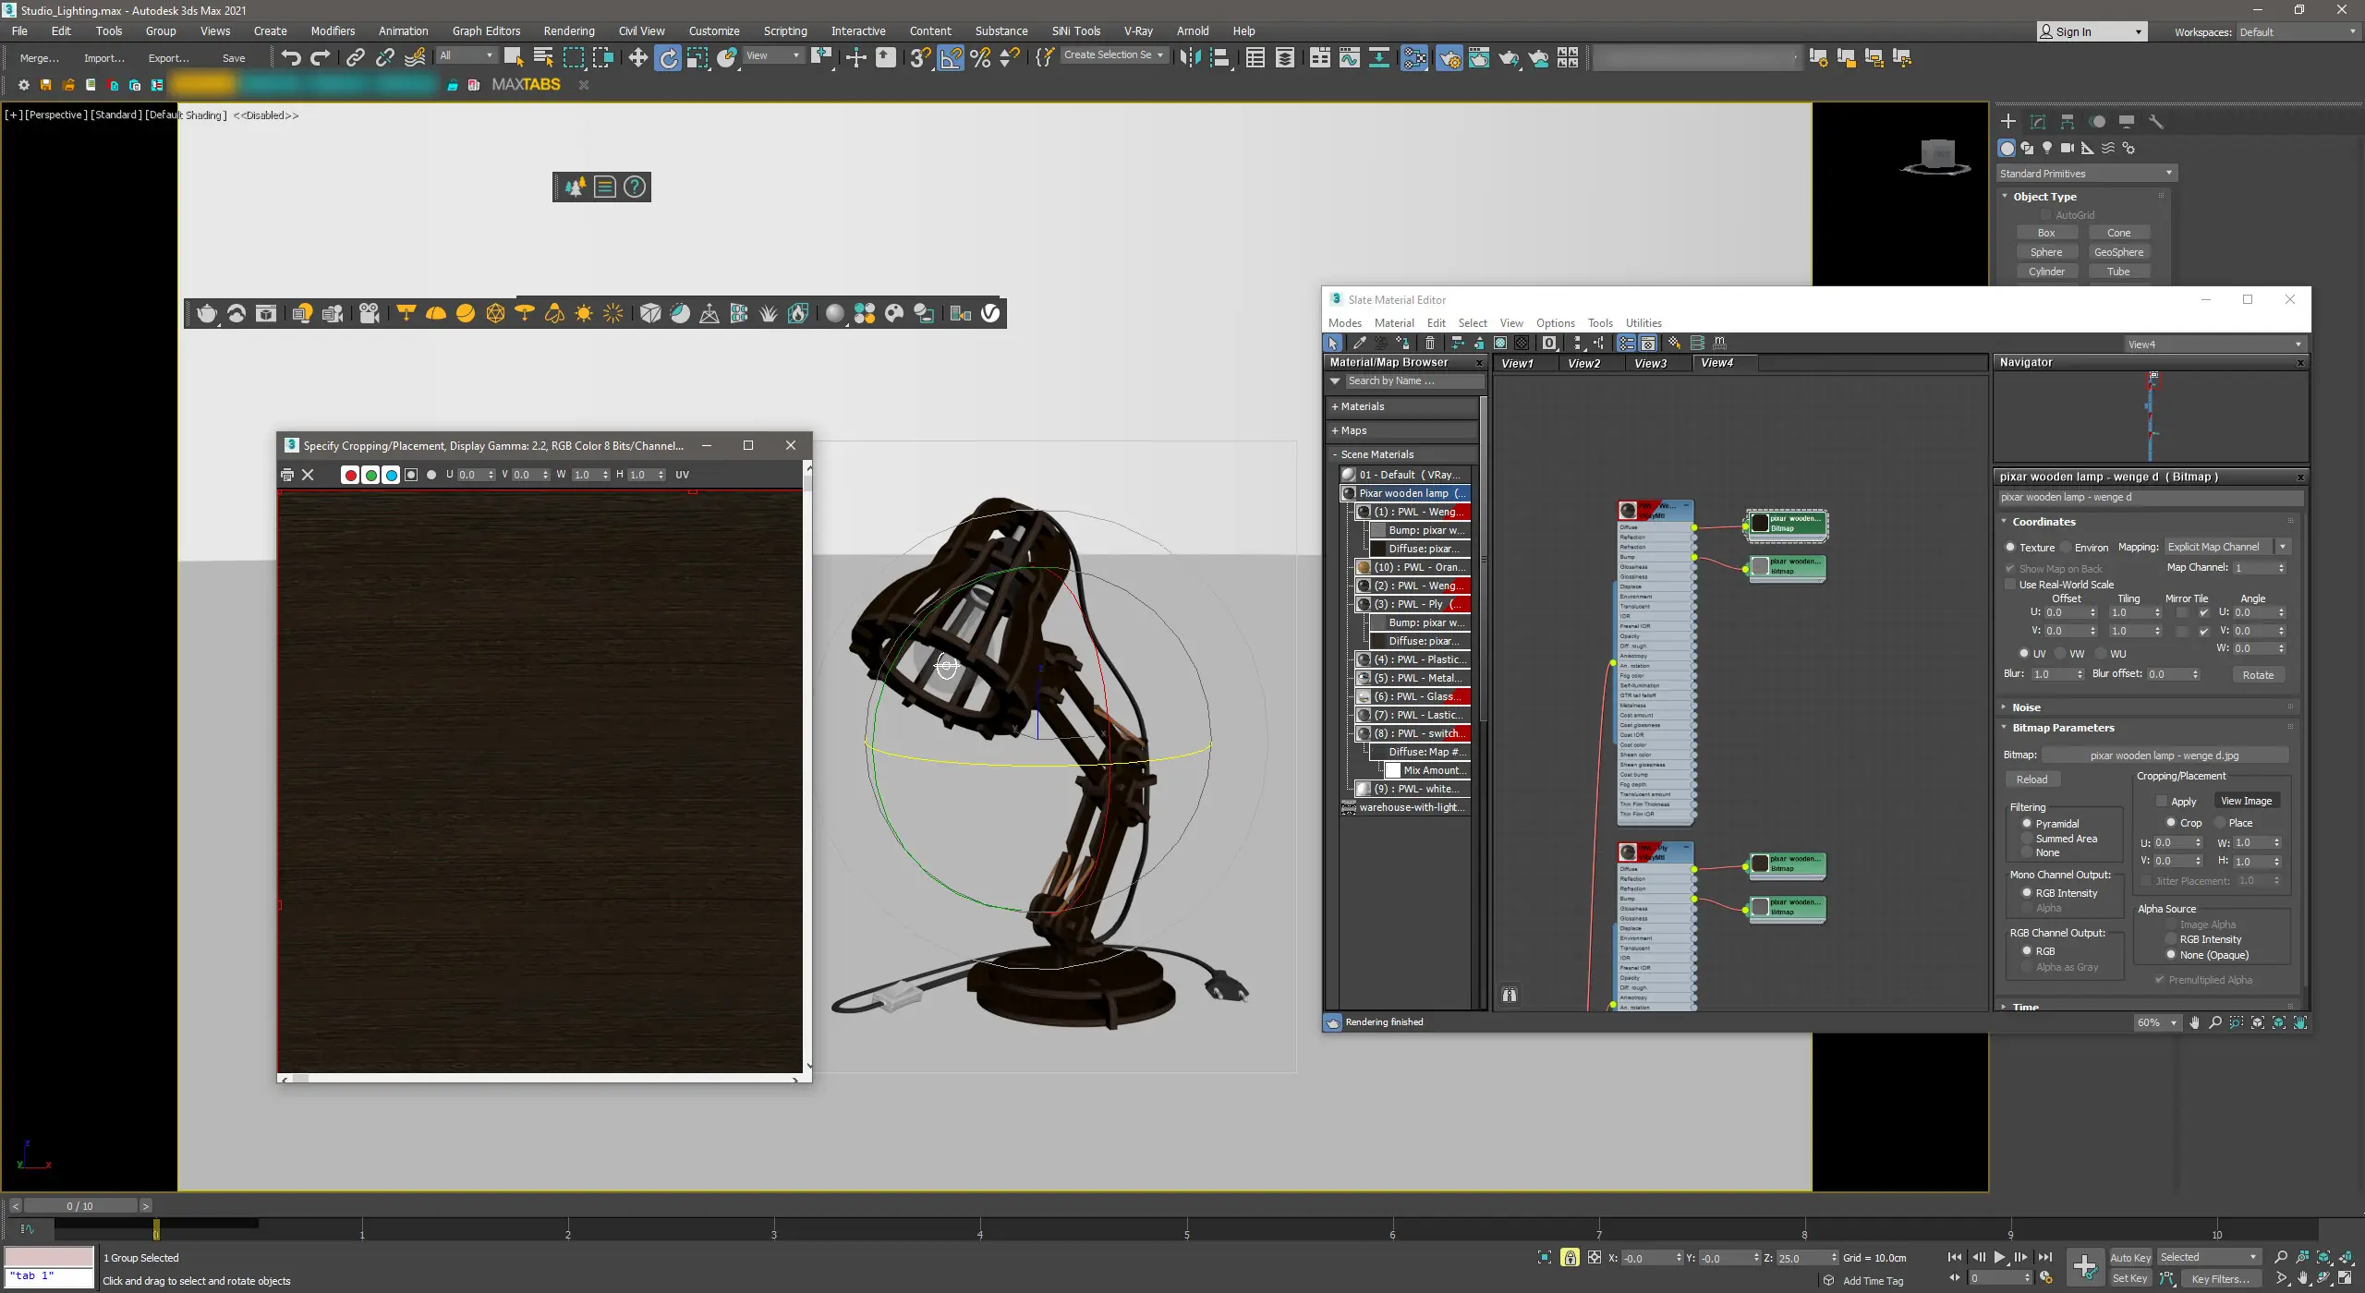This screenshot has width=2365, height=1293.
Task: Expand the Noise rollout
Action: (x=2026, y=707)
